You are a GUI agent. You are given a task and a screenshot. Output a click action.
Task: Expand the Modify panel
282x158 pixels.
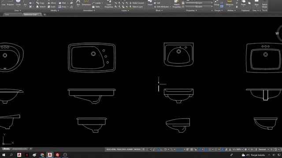tap(55, 11)
